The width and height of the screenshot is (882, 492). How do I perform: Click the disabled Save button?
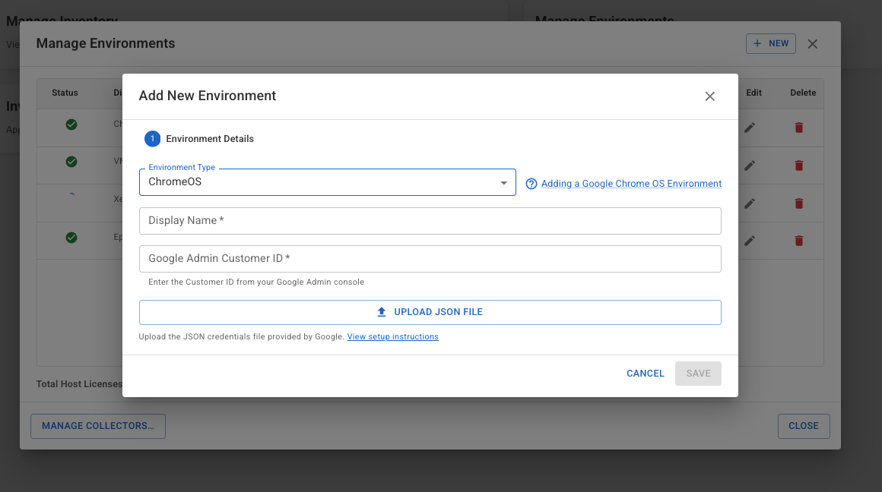(x=698, y=374)
